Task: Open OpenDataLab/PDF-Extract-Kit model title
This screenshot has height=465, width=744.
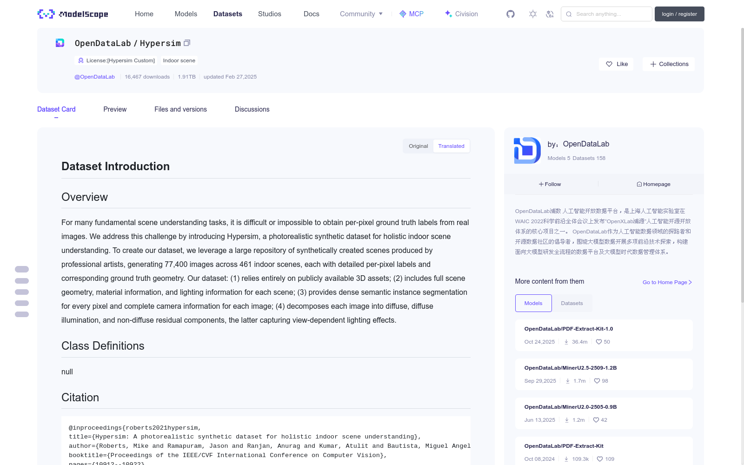Action: pyautogui.click(x=564, y=446)
